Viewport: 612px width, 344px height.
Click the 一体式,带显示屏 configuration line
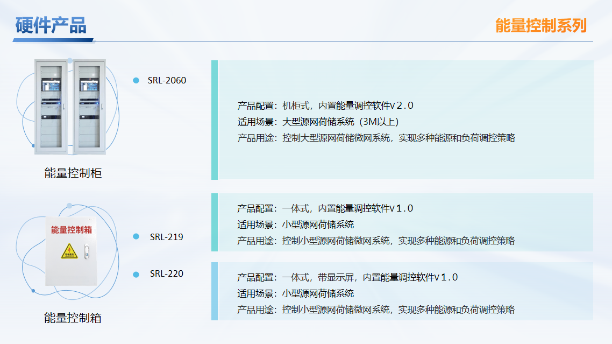pyautogui.click(x=347, y=278)
